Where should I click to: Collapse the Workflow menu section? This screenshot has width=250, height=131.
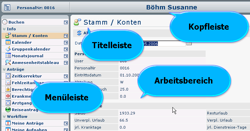(4, 117)
